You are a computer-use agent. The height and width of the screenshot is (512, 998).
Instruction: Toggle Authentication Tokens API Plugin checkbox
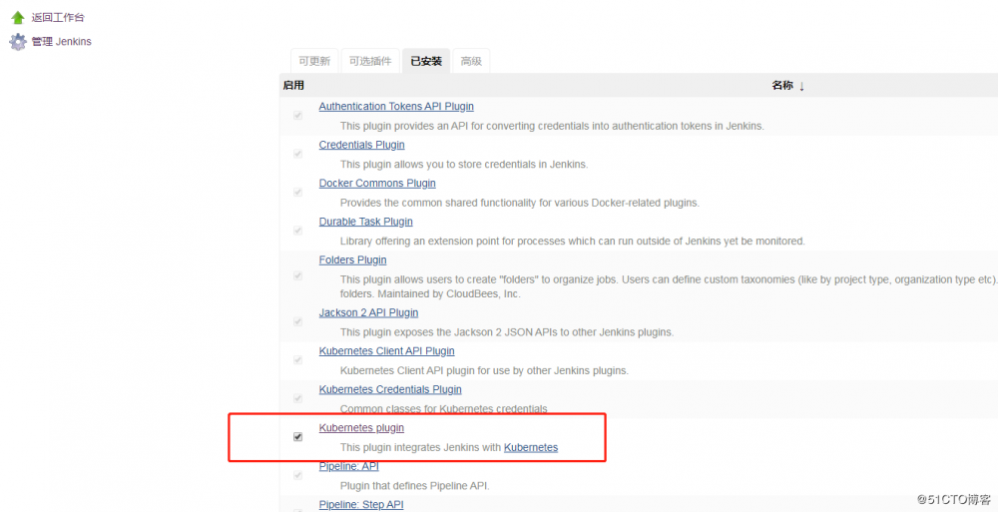[297, 116]
